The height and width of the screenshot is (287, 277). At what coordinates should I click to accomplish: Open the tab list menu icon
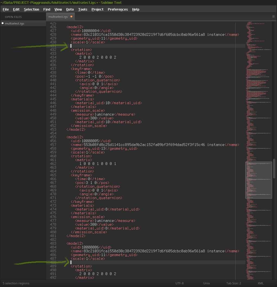click(x=273, y=17)
